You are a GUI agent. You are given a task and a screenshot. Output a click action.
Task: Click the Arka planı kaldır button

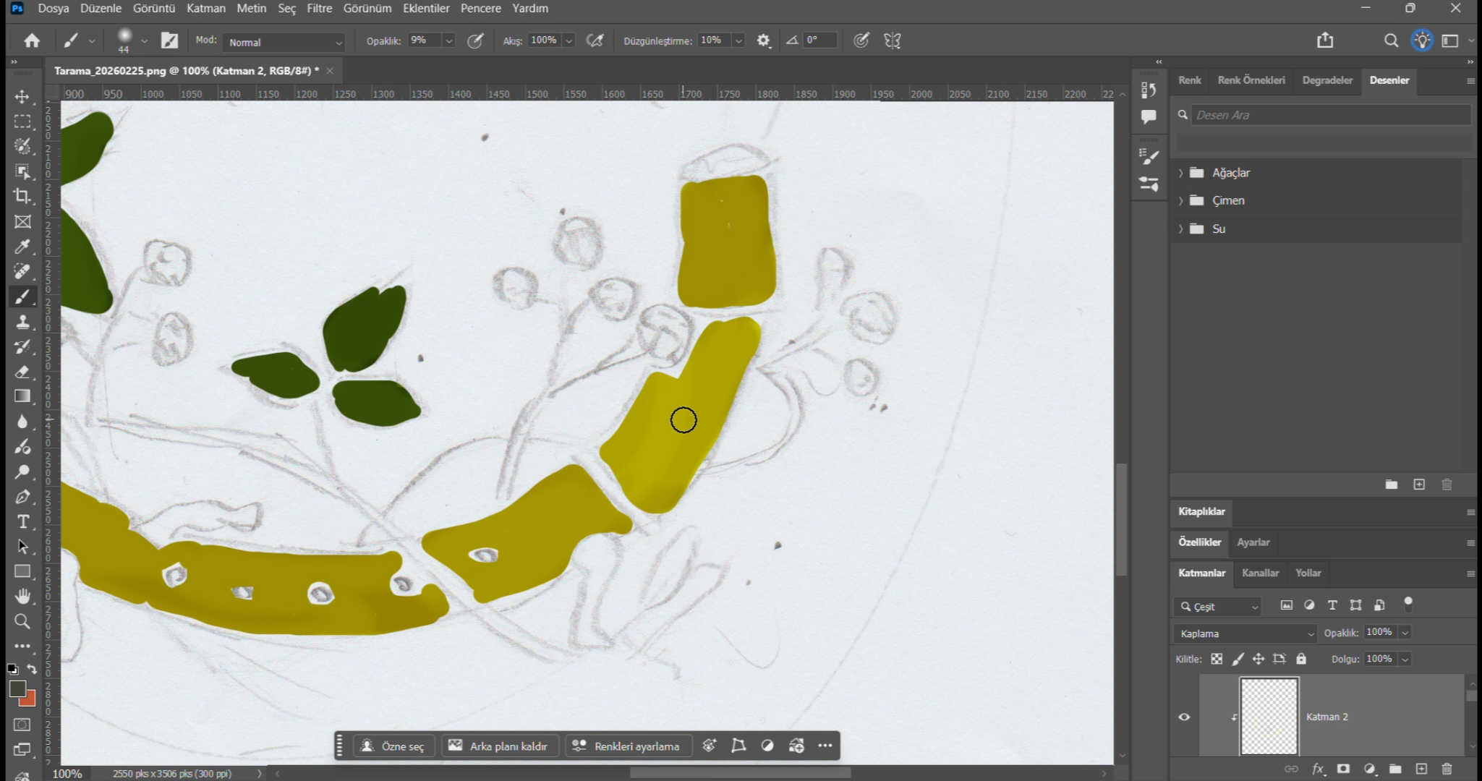(498, 746)
